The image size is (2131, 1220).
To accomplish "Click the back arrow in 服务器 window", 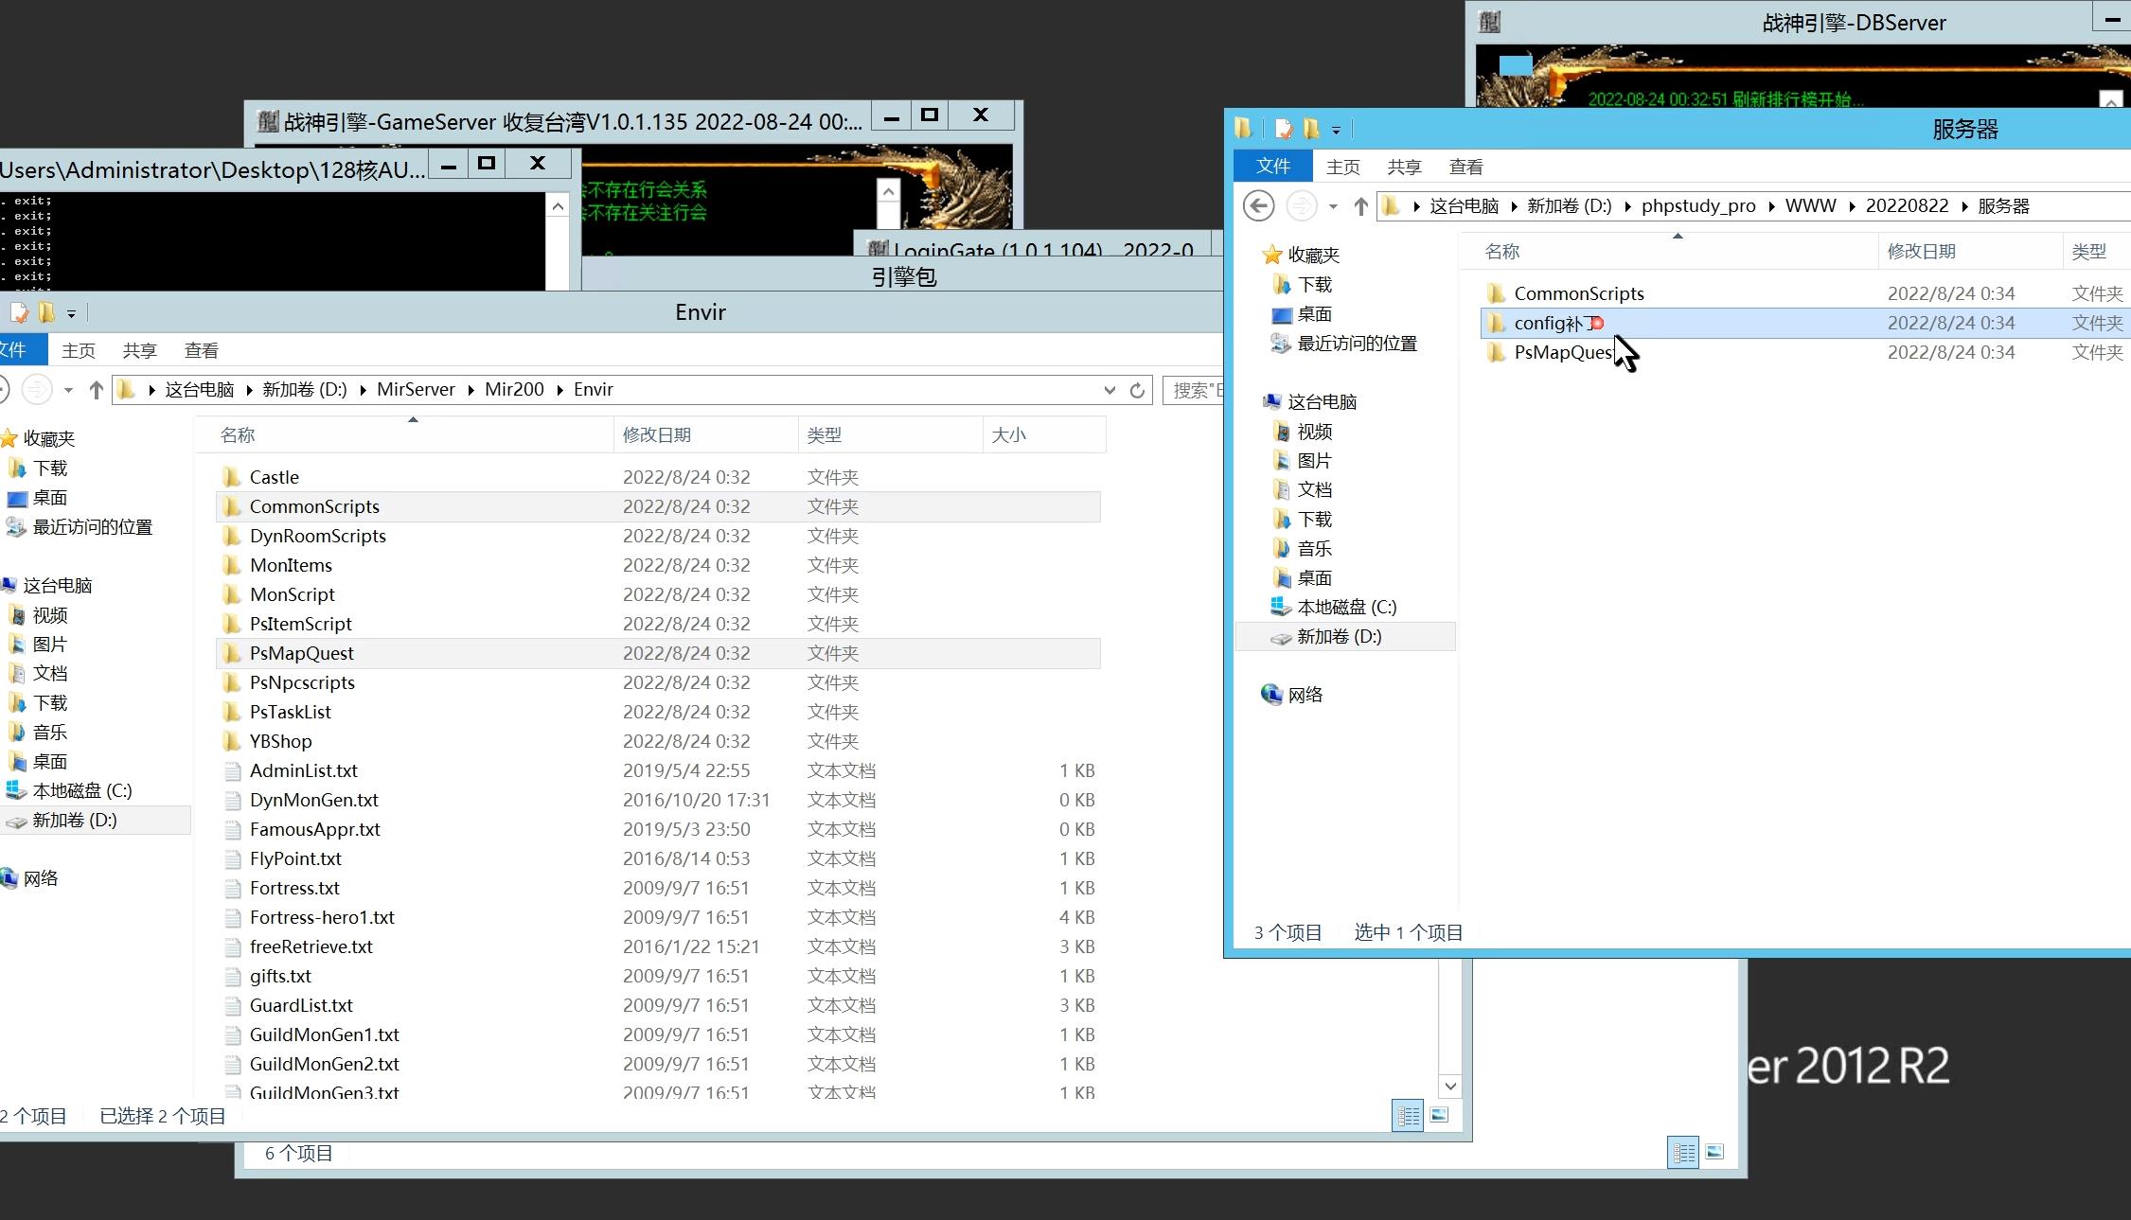I will (1258, 205).
